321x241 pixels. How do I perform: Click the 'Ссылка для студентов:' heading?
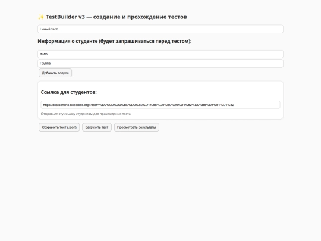click(69, 92)
